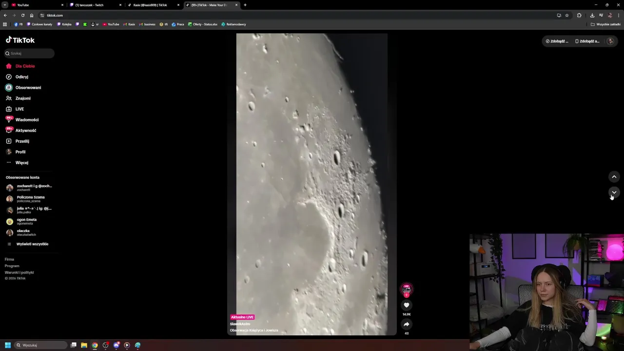Open zocharett followed account
624x351 pixels.
coord(29,188)
